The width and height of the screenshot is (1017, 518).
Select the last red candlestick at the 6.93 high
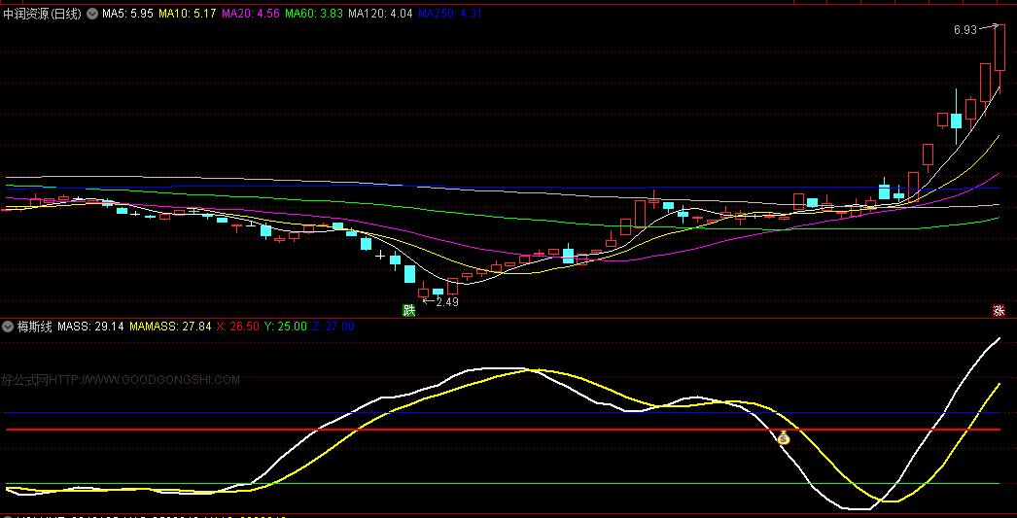click(x=1000, y=48)
